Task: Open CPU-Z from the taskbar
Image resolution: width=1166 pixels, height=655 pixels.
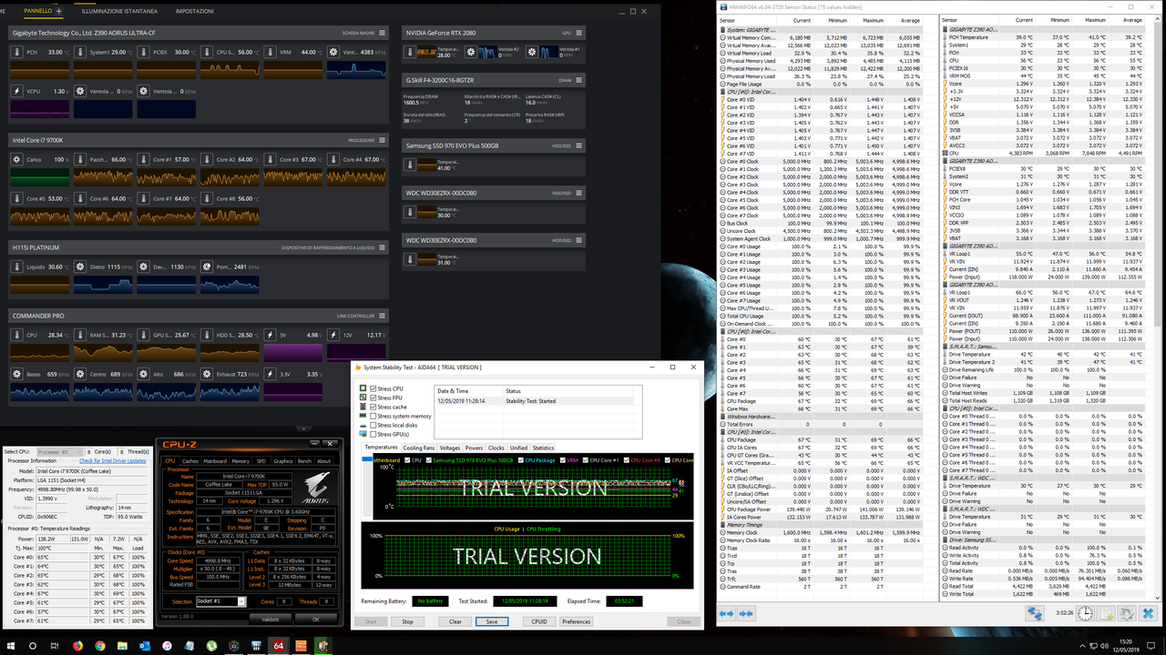Action: [x=301, y=647]
